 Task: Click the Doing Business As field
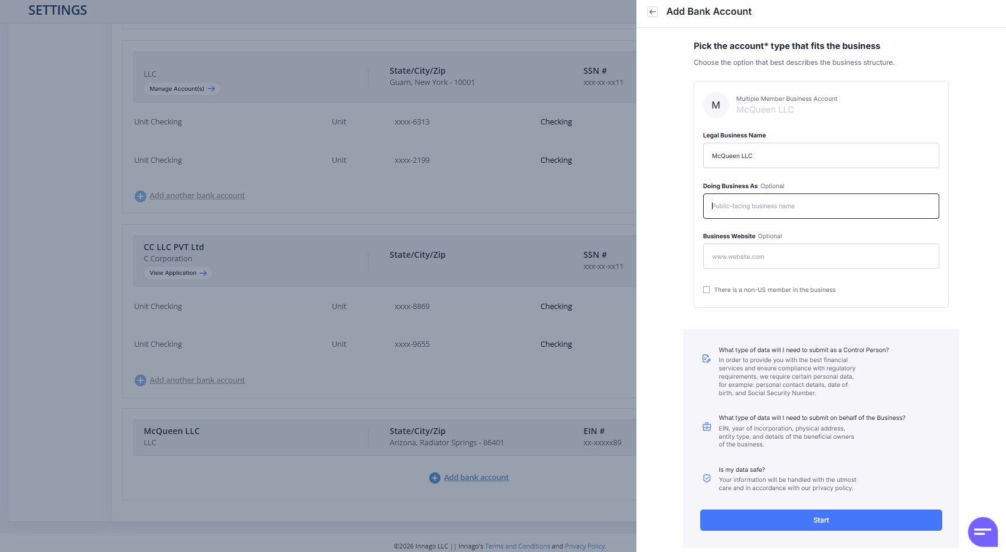click(x=821, y=206)
